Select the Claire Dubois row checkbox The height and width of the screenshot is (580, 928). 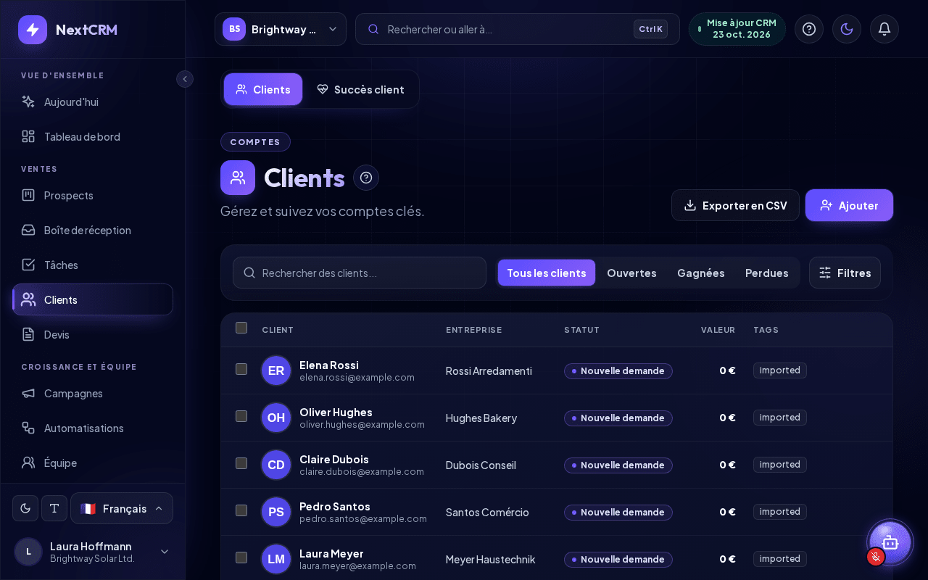[241, 463]
